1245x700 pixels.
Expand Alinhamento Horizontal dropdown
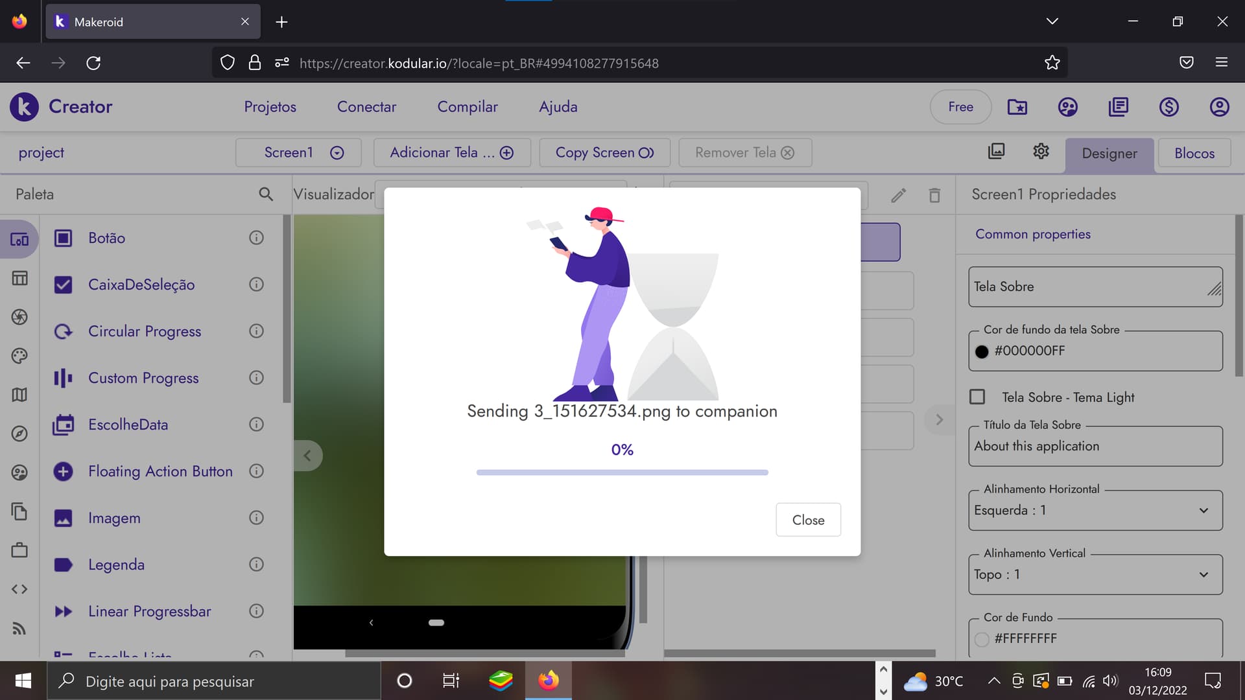pos(1096,510)
